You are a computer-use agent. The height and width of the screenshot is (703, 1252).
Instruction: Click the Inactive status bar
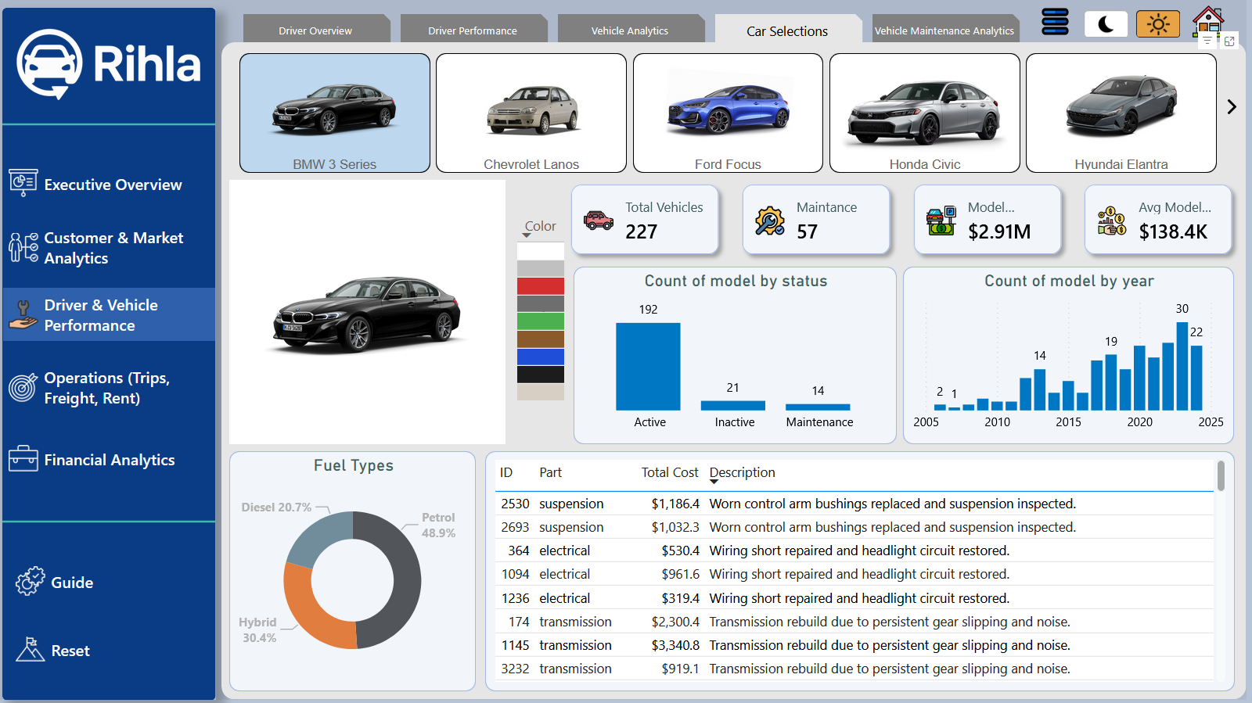click(733, 406)
